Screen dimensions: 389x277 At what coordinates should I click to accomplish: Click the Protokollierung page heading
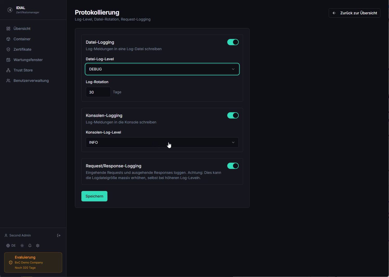pos(97,12)
